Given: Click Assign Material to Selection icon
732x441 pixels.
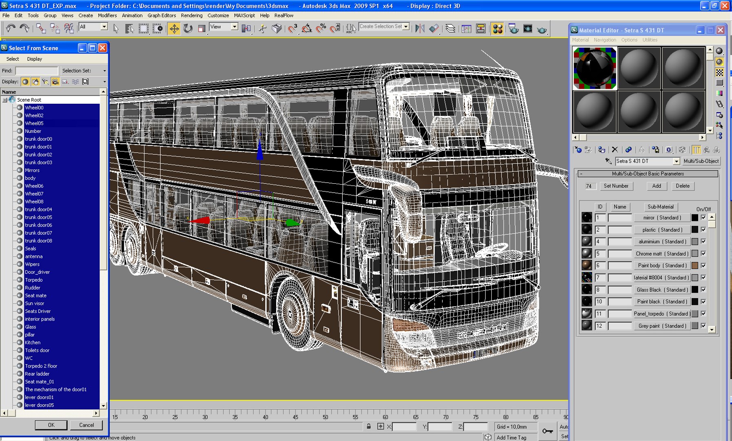Looking at the screenshot, I should point(601,150).
